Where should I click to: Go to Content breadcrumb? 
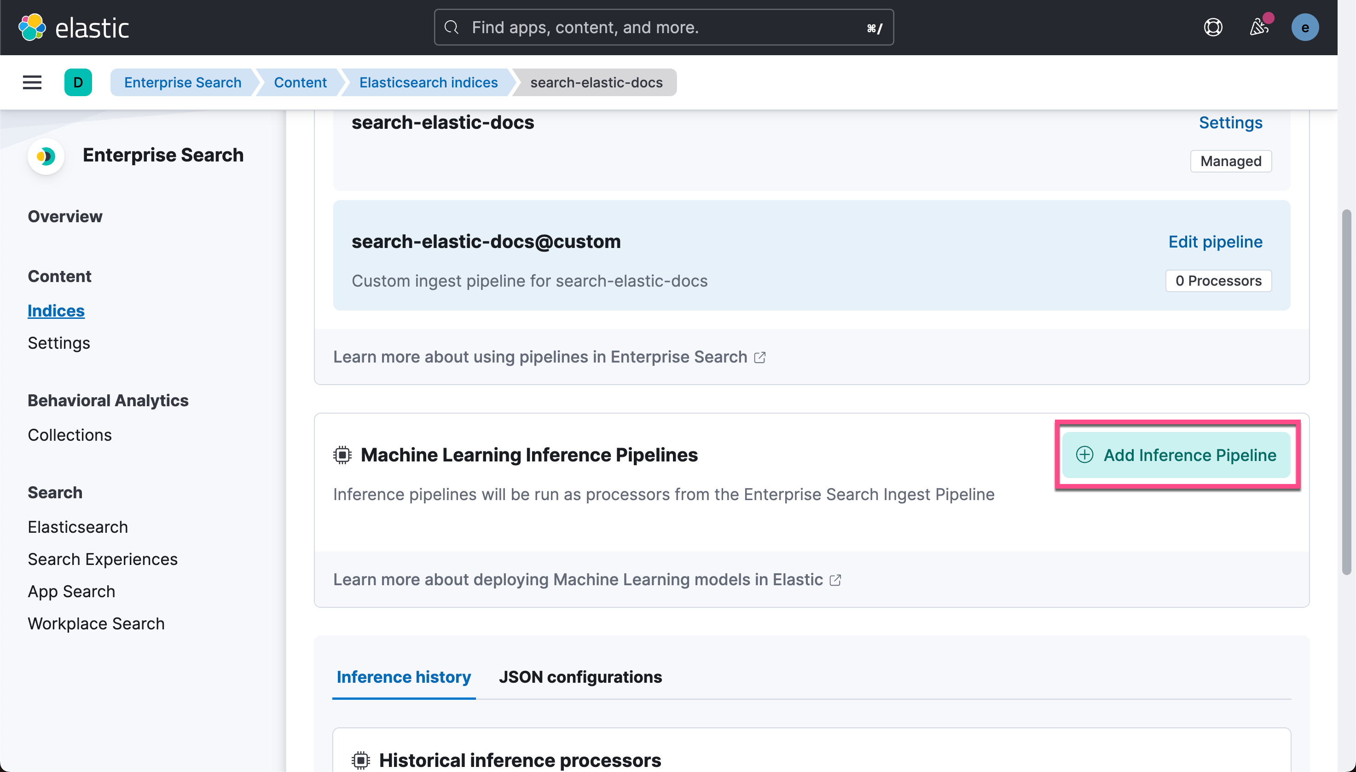point(300,82)
